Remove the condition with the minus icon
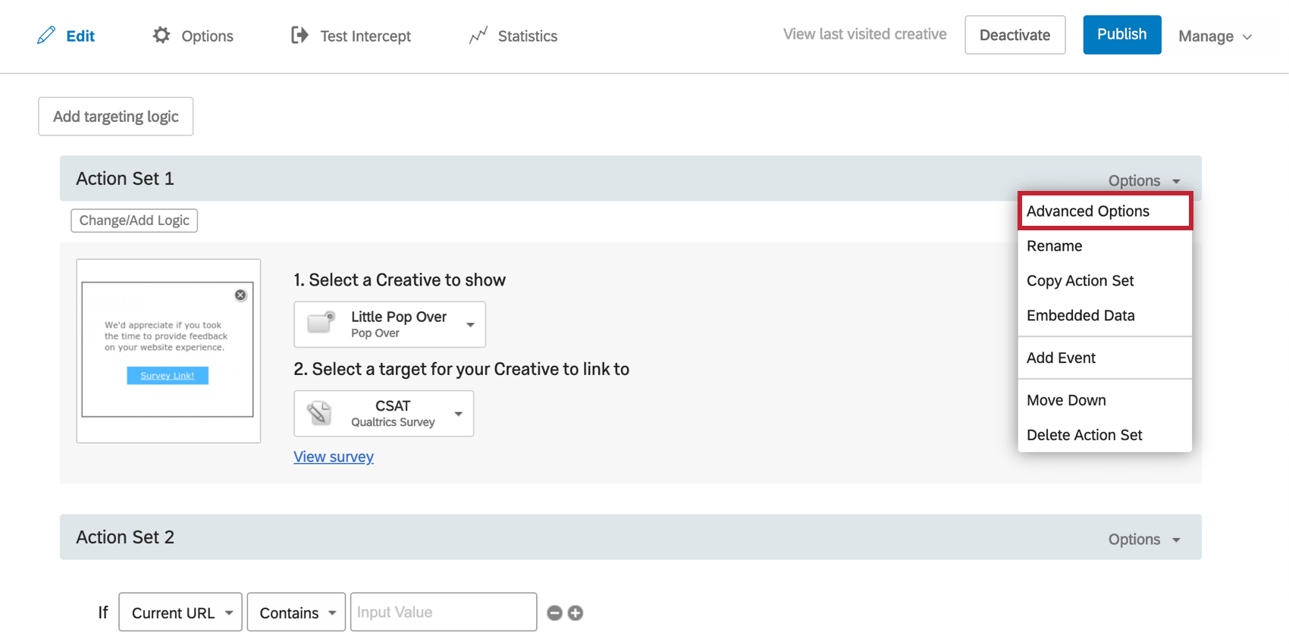 click(x=554, y=613)
